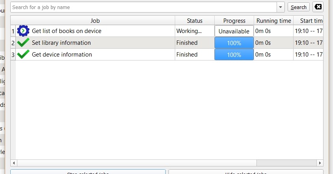Viewport: 333px width, 174px height.
Task: Focus the Search for a job by name field
Action: pyautogui.click(x=144, y=7)
